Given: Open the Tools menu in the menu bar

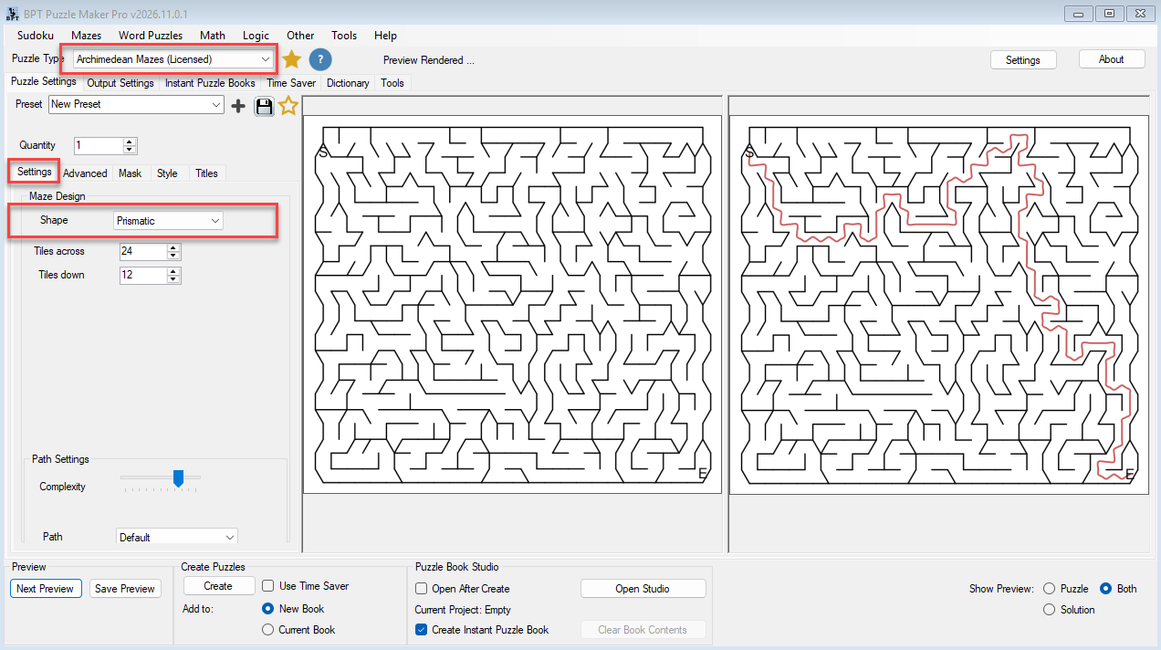Looking at the screenshot, I should pos(344,36).
